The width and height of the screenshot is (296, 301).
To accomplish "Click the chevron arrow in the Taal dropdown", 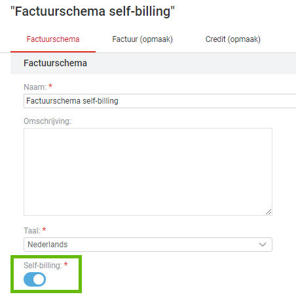I will [x=263, y=245].
